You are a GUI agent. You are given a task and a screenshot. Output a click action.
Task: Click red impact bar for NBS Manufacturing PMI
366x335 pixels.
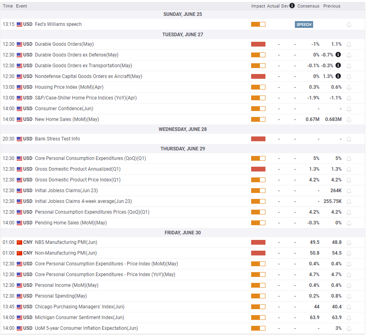(x=258, y=242)
